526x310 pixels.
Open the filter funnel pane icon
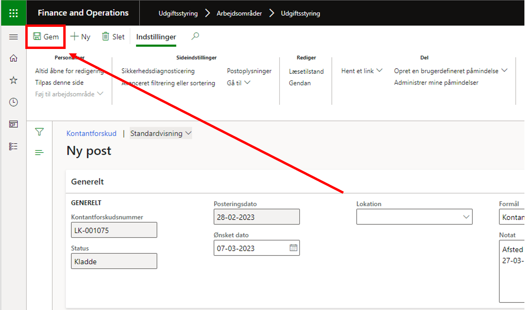39,132
